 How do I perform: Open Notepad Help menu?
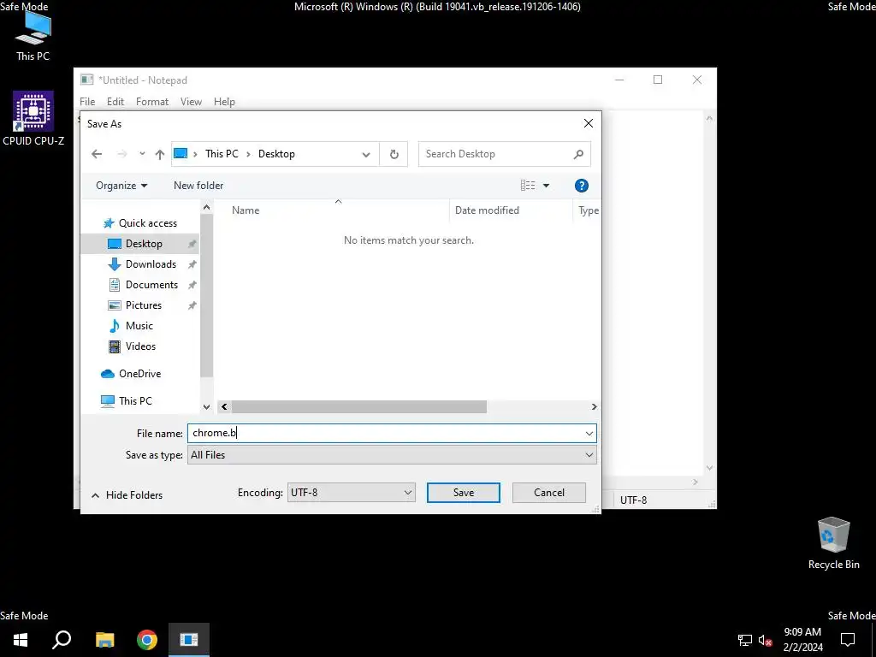coord(224,102)
